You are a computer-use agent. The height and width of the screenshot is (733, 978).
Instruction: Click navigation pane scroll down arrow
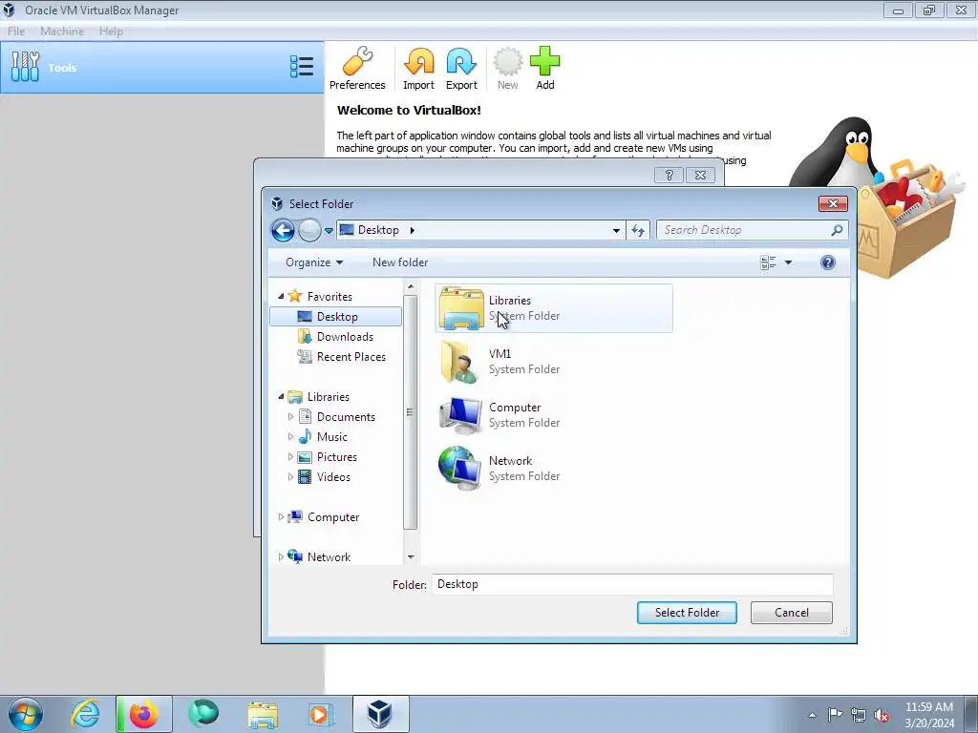pos(411,556)
